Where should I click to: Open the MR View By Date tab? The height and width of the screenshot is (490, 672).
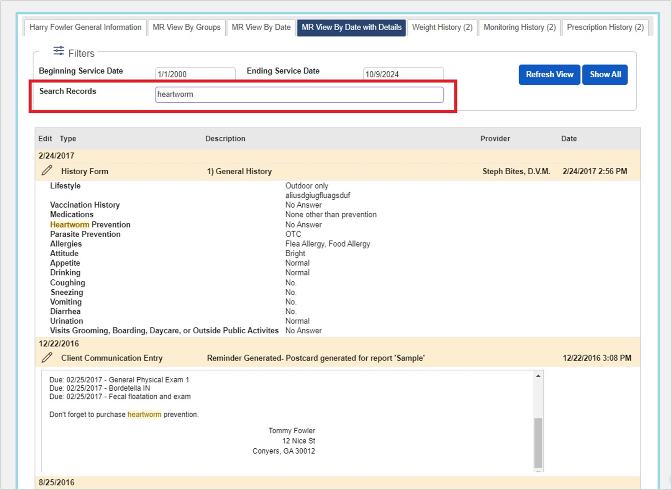tap(261, 27)
